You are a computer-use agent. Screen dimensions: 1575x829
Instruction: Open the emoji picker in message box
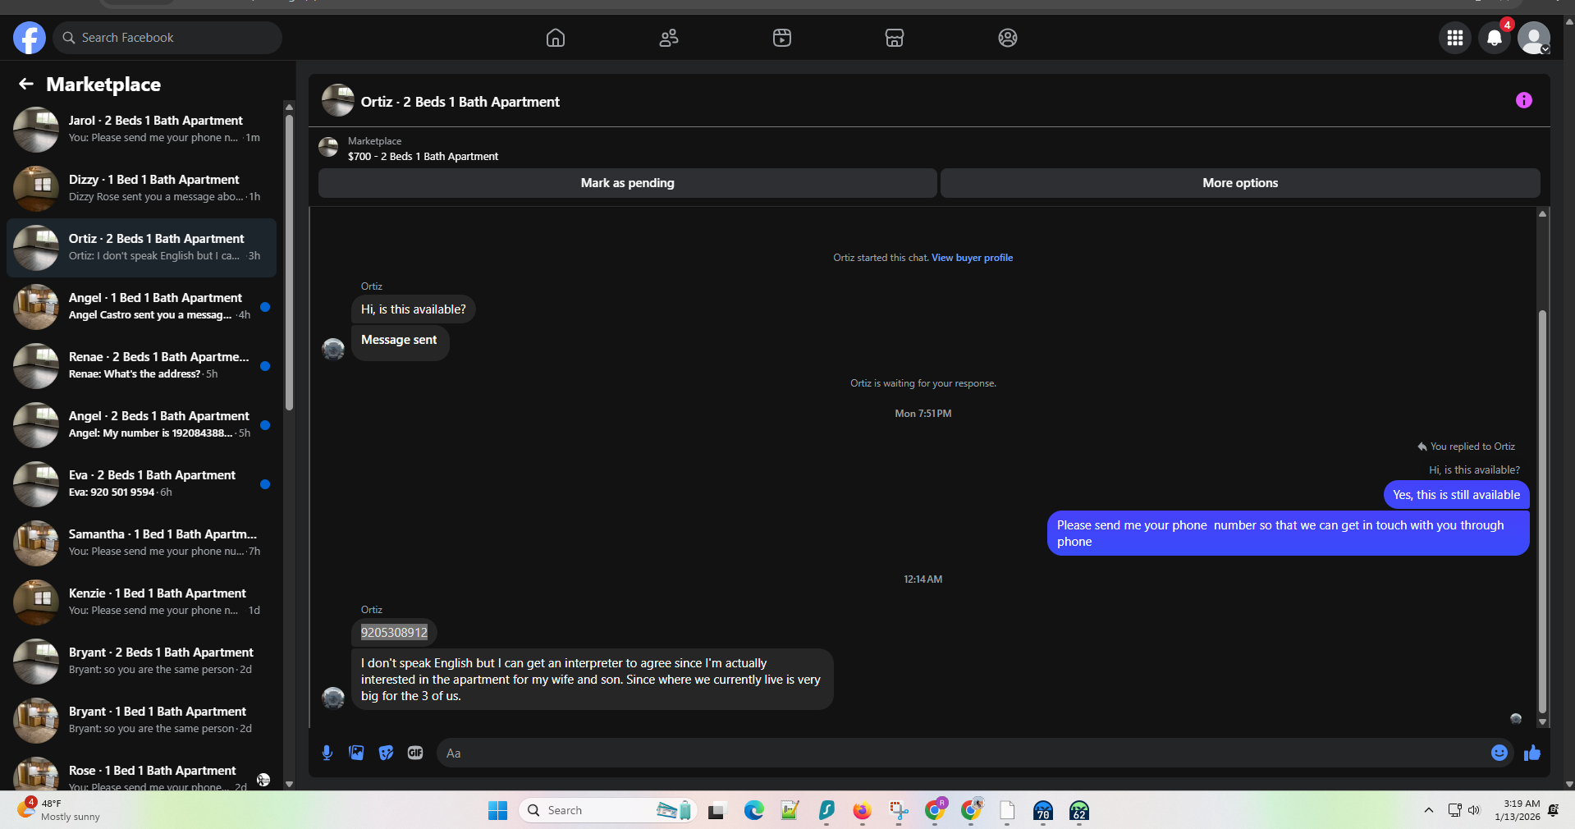click(1499, 753)
